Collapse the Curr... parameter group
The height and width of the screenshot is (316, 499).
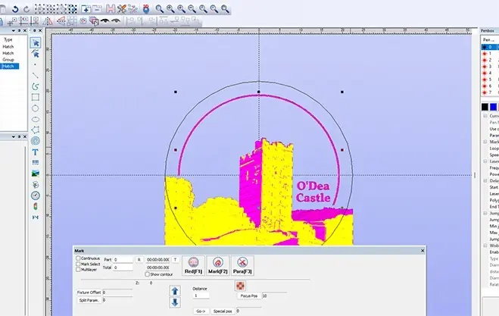click(x=485, y=116)
